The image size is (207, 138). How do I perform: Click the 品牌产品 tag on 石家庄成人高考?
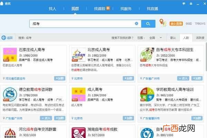tap(24, 60)
